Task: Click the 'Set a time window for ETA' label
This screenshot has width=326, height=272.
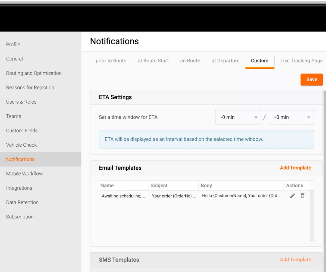Action: click(x=128, y=117)
